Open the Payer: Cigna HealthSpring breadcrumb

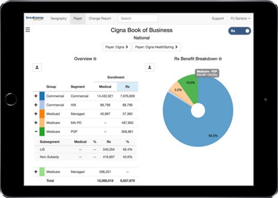coord(156,47)
